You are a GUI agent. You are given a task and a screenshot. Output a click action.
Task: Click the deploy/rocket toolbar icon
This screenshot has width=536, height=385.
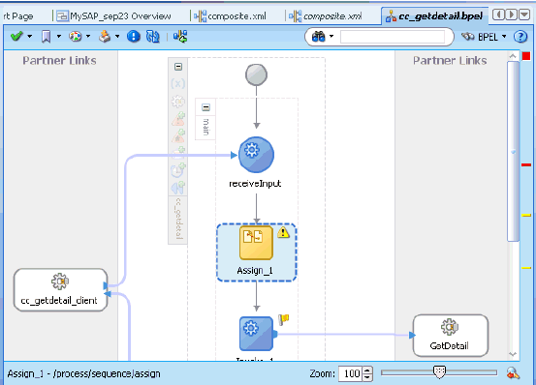105,36
